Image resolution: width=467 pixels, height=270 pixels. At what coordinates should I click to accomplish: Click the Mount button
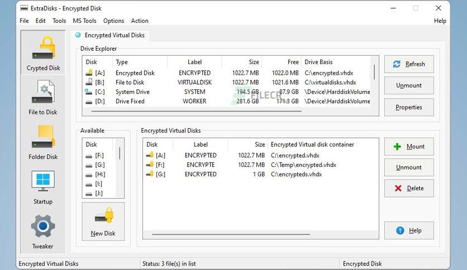[x=409, y=147]
